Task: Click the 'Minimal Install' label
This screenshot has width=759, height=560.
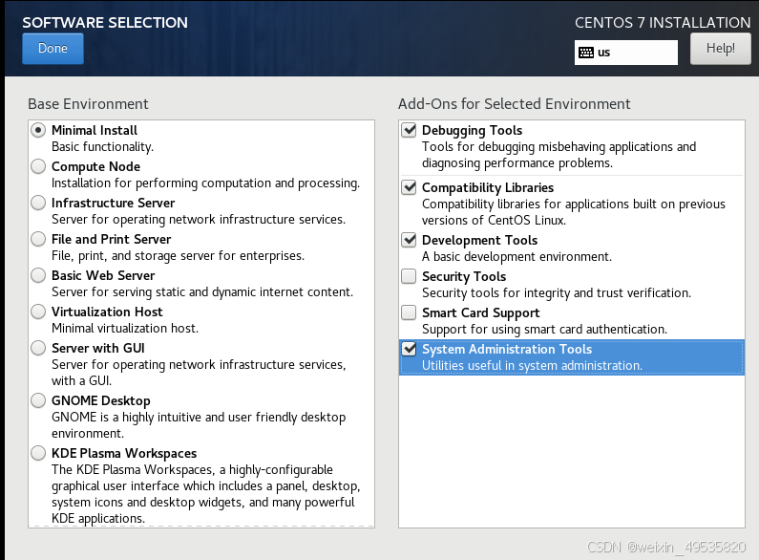Action: coord(95,130)
